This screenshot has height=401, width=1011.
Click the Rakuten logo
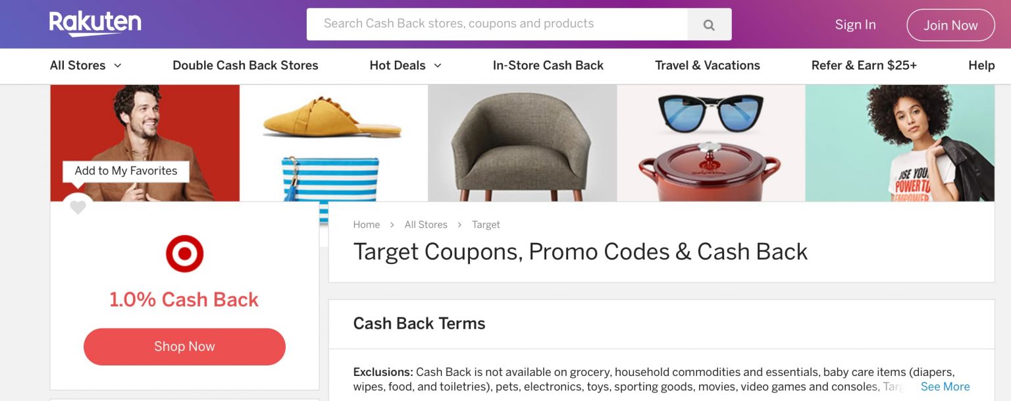pyautogui.click(x=95, y=24)
